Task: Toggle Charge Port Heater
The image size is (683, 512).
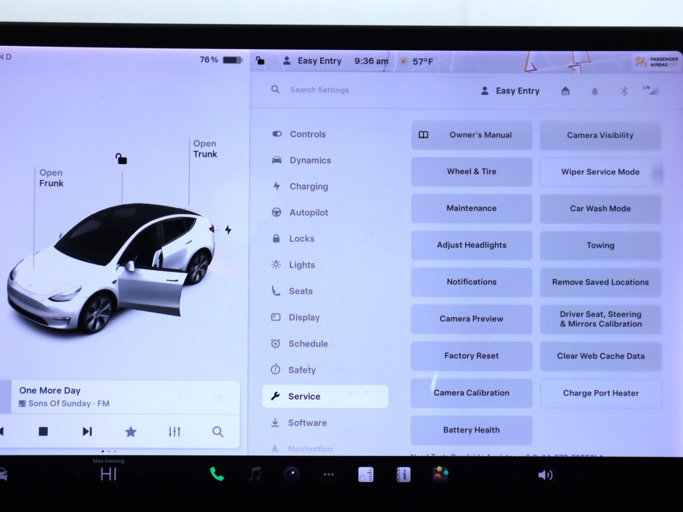Action: 600,393
